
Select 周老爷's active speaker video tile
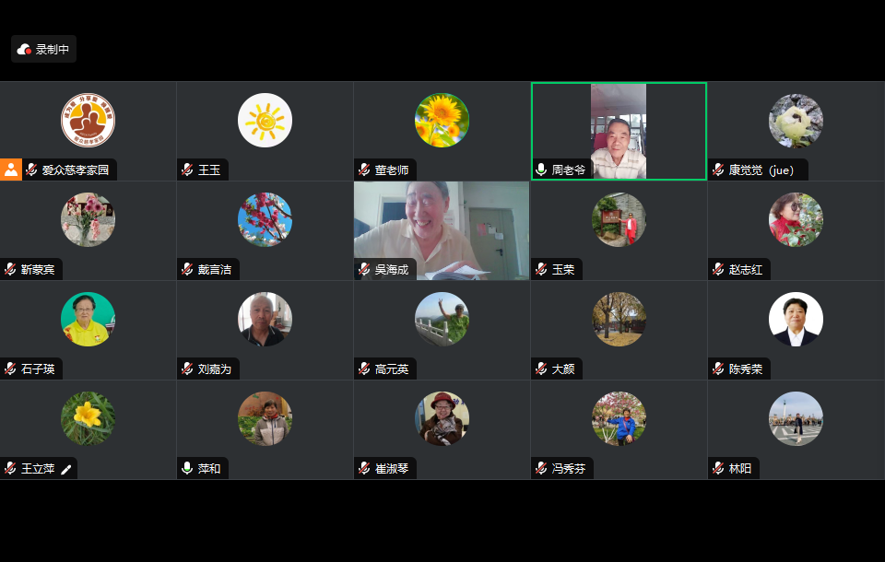(x=619, y=132)
